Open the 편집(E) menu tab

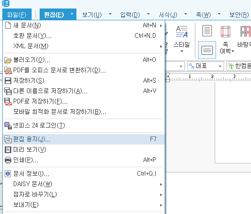[54, 15]
